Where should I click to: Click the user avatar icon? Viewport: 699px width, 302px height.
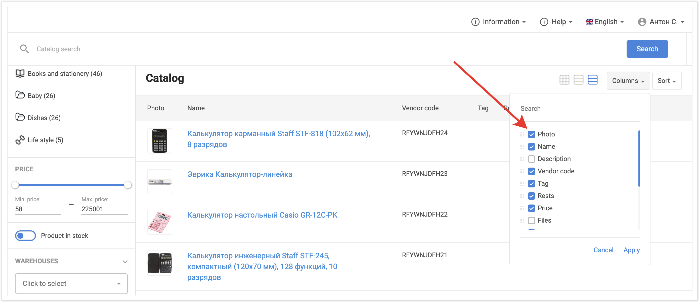click(642, 22)
